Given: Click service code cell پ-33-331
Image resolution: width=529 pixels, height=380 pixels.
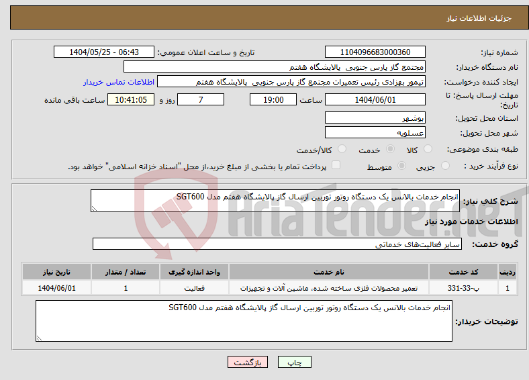Looking at the screenshot, I should (464, 288).
